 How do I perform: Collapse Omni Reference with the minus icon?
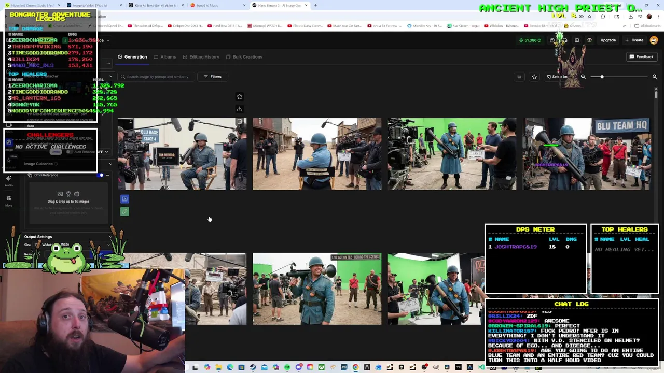pos(107,175)
